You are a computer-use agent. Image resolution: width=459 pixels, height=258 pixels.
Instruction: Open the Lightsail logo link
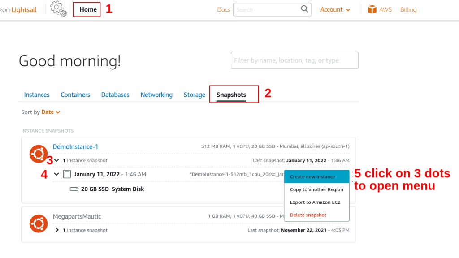tap(18, 10)
